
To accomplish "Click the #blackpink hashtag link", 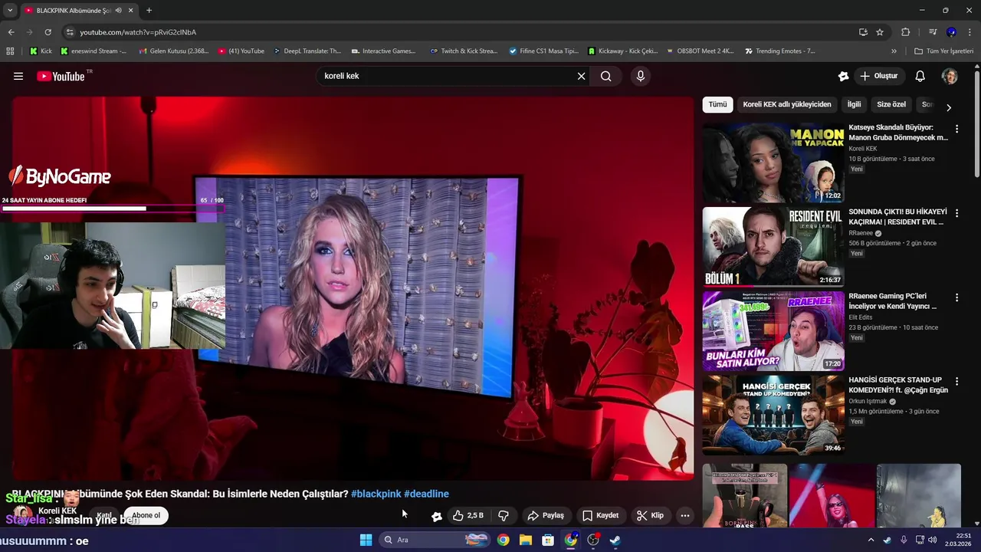I will [376, 494].
